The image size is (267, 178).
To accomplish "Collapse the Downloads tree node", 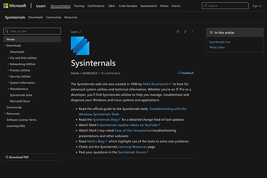I will (x=5, y=45).
